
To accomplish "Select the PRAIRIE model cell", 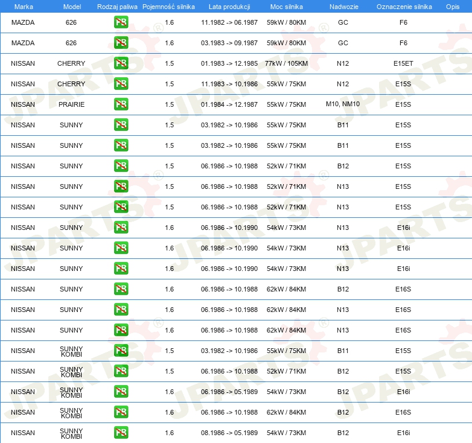I will 71,104.
